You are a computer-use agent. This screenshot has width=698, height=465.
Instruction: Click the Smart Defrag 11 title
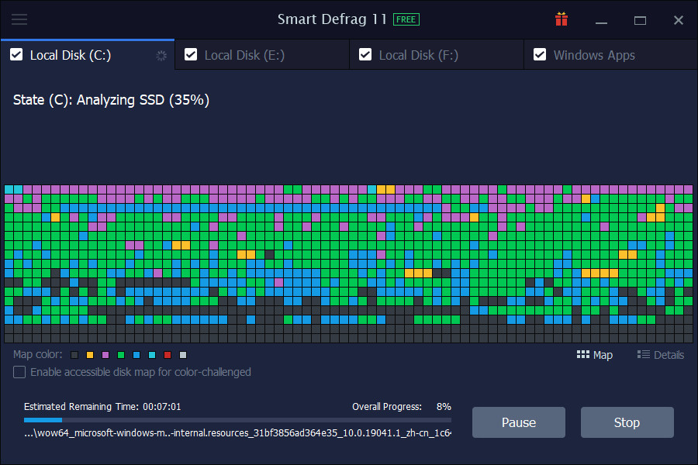click(332, 19)
